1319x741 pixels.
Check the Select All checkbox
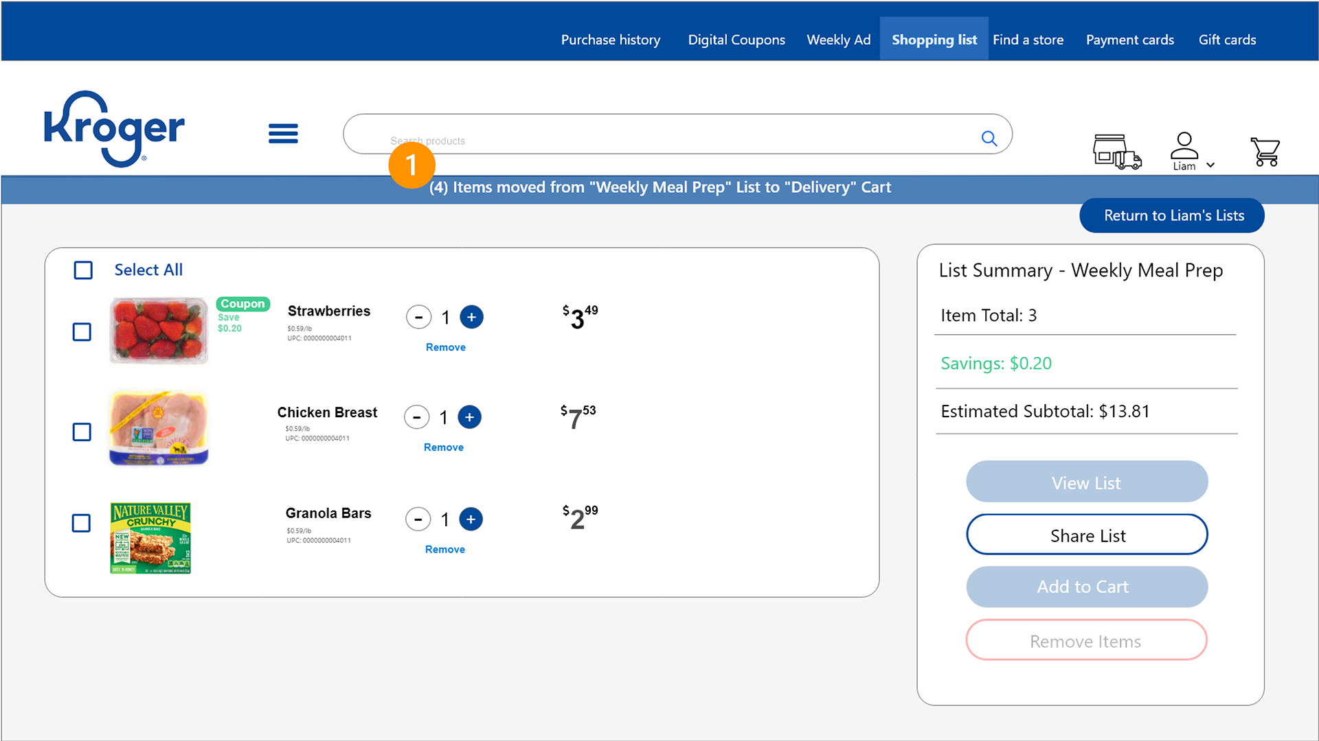tap(83, 270)
